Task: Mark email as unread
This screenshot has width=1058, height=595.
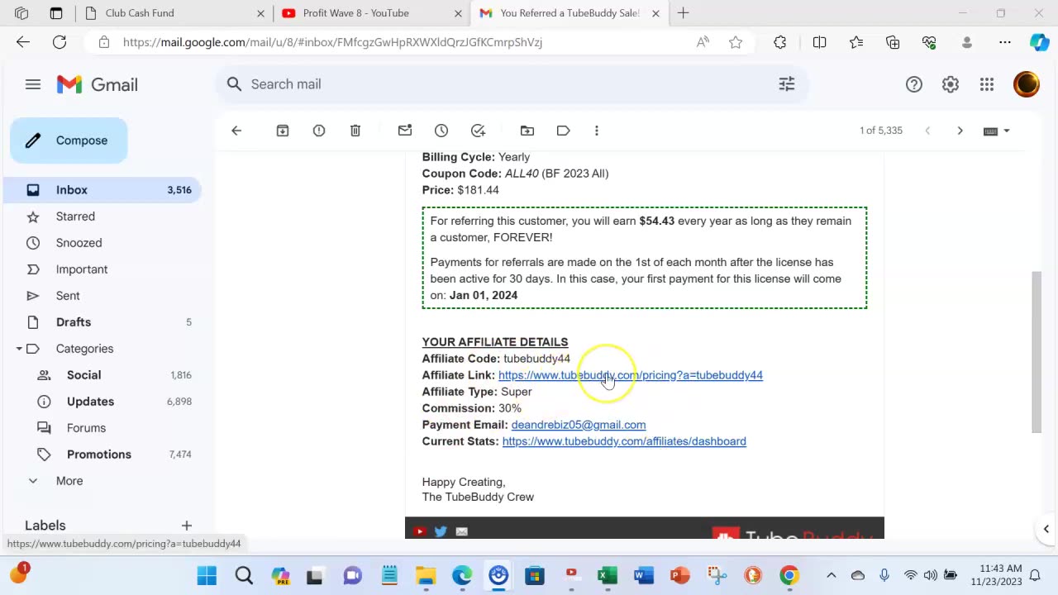Action: (x=405, y=131)
